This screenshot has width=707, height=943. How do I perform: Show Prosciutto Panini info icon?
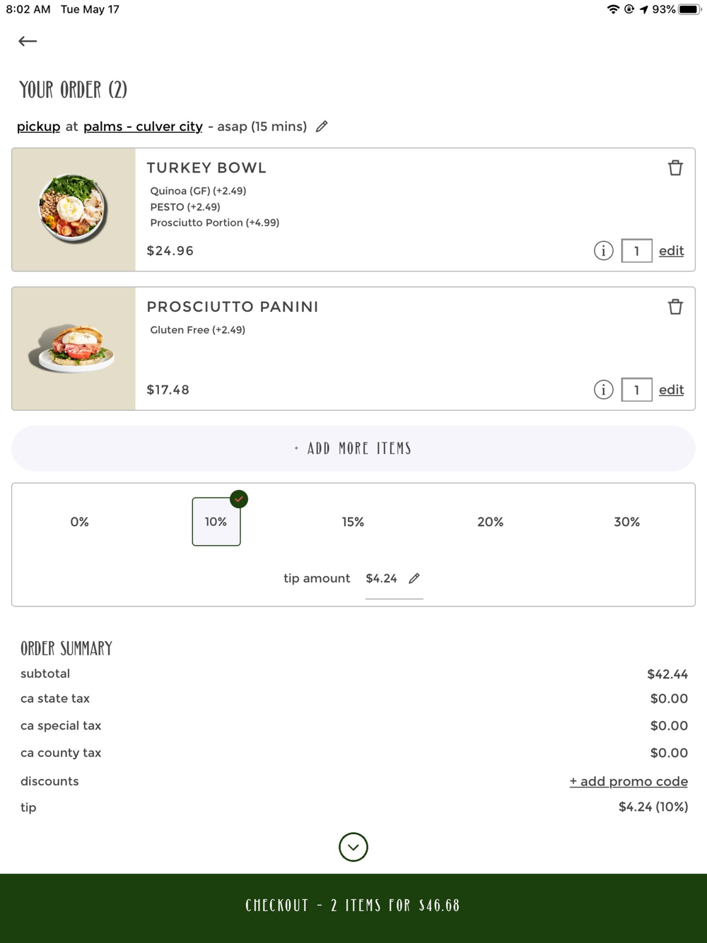point(603,389)
